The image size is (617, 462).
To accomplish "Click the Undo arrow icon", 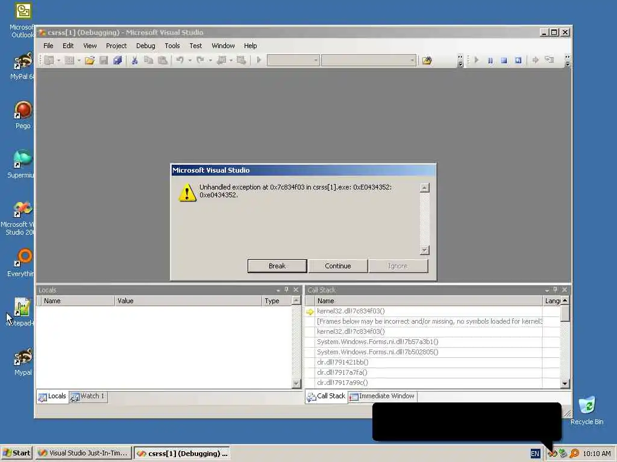I will pos(180,60).
